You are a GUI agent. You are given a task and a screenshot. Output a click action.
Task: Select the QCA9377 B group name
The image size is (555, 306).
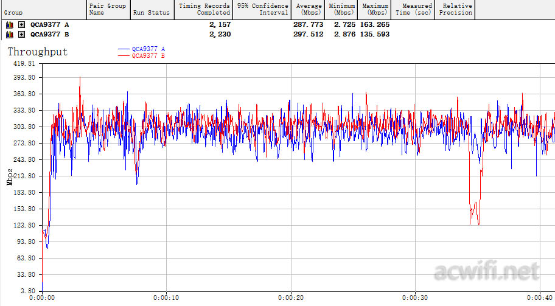point(49,34)
